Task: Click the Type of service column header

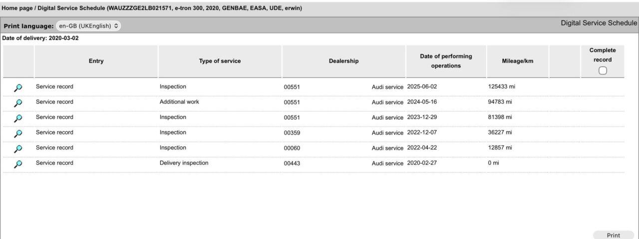Action: 220,61
